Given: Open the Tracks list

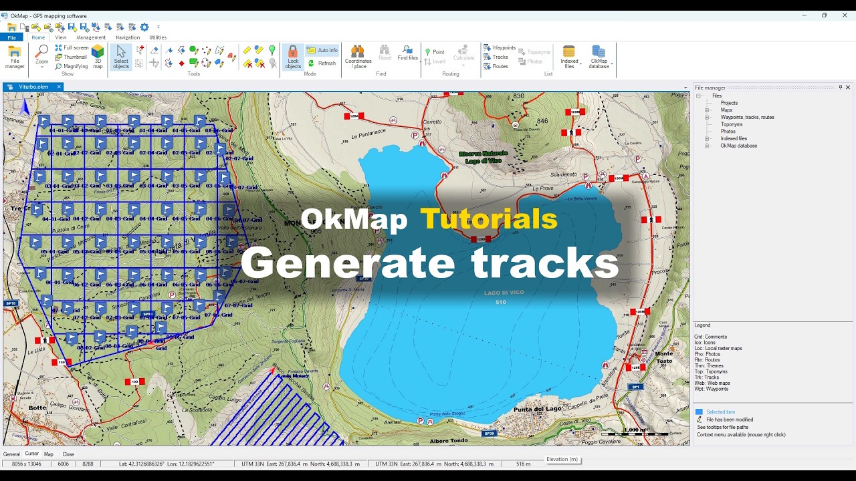Looking at the screenshot, I should click(496, 57).
